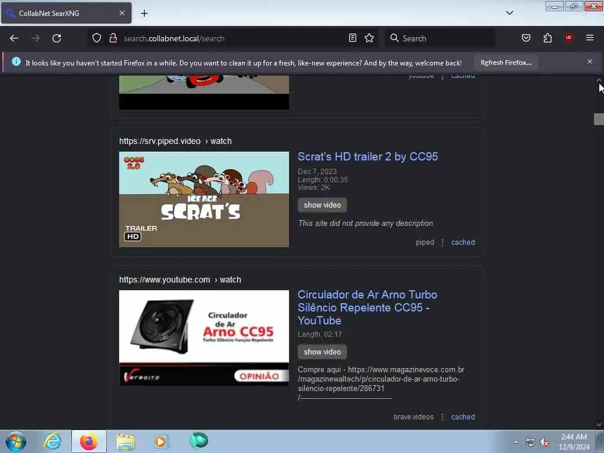Open the clock showing 2:44 AM
Viewport: 604px width, 453px height.
click(574, 442)
